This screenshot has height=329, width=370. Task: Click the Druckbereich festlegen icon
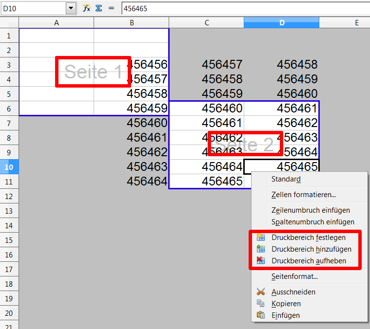tap(261, 238)
